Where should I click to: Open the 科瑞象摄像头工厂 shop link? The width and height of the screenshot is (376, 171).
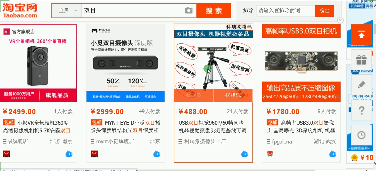pyautogui.click(x=205, y=142)
